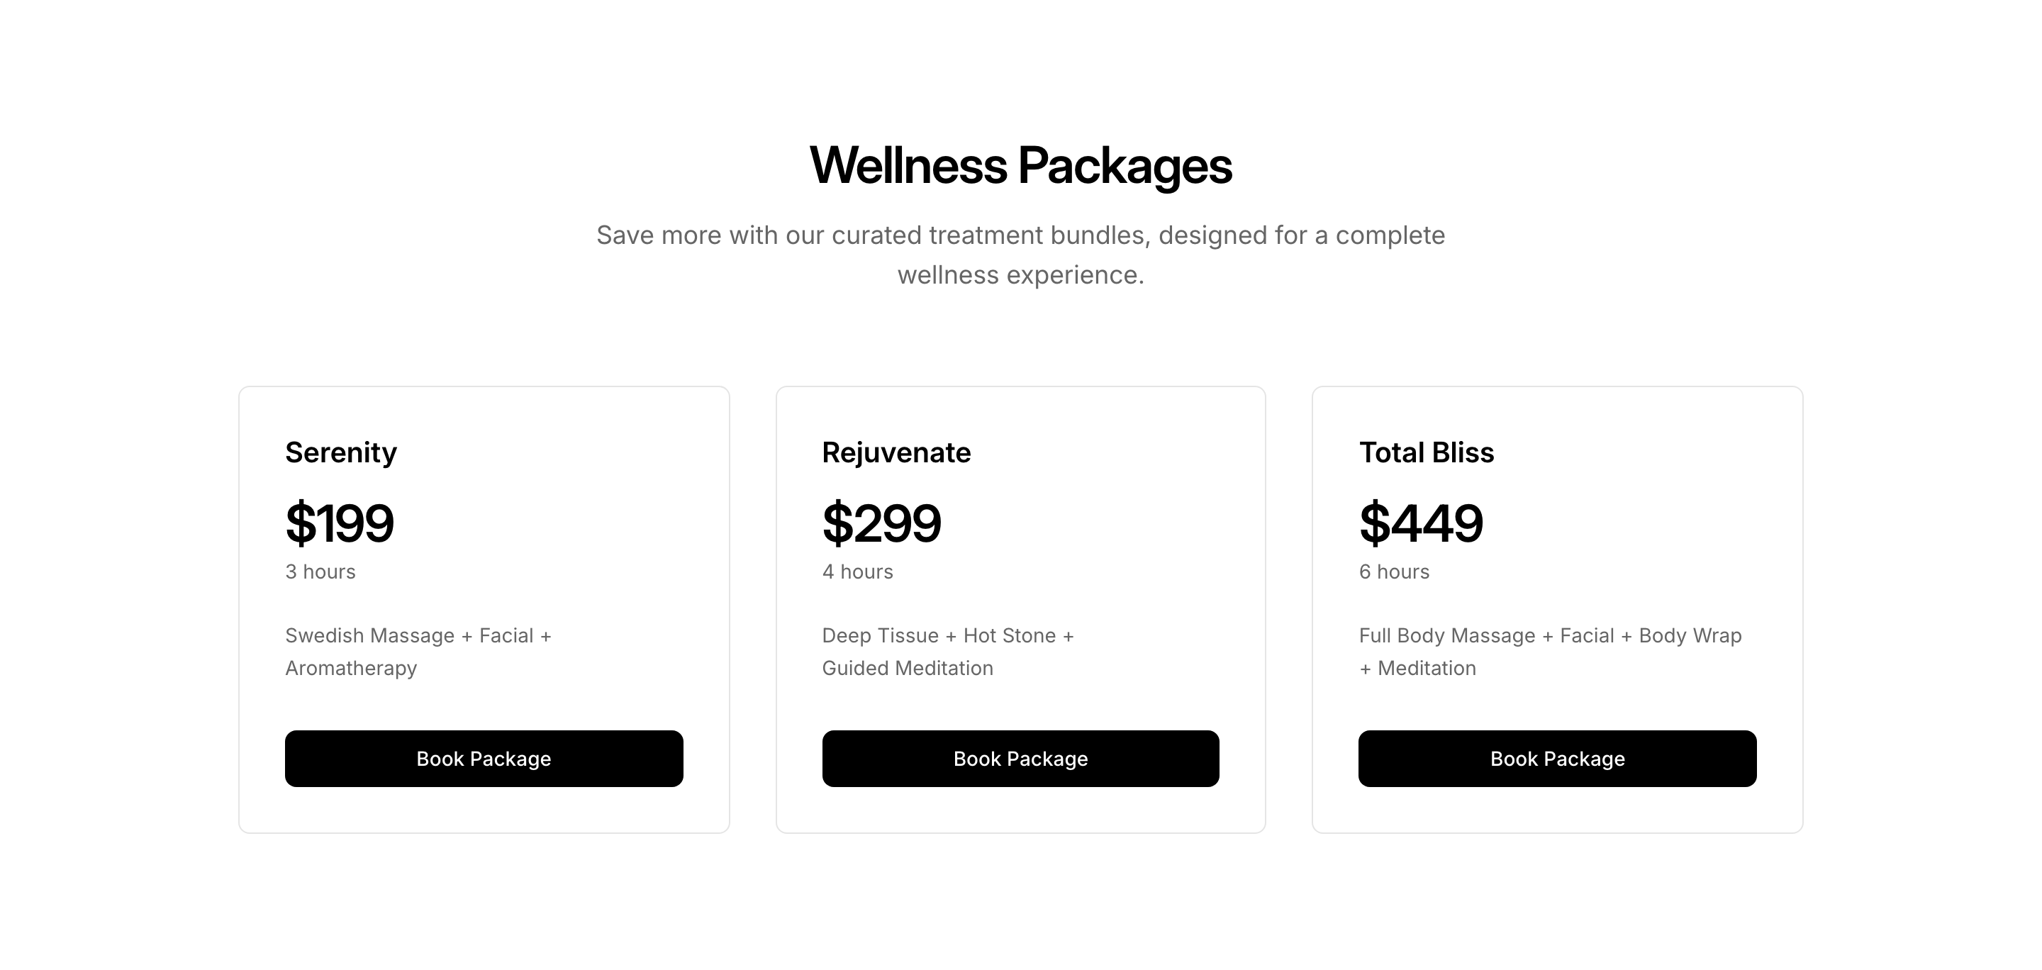Click the 3 hours duration label
2042x970 pixels.
(x=320, y=572)
